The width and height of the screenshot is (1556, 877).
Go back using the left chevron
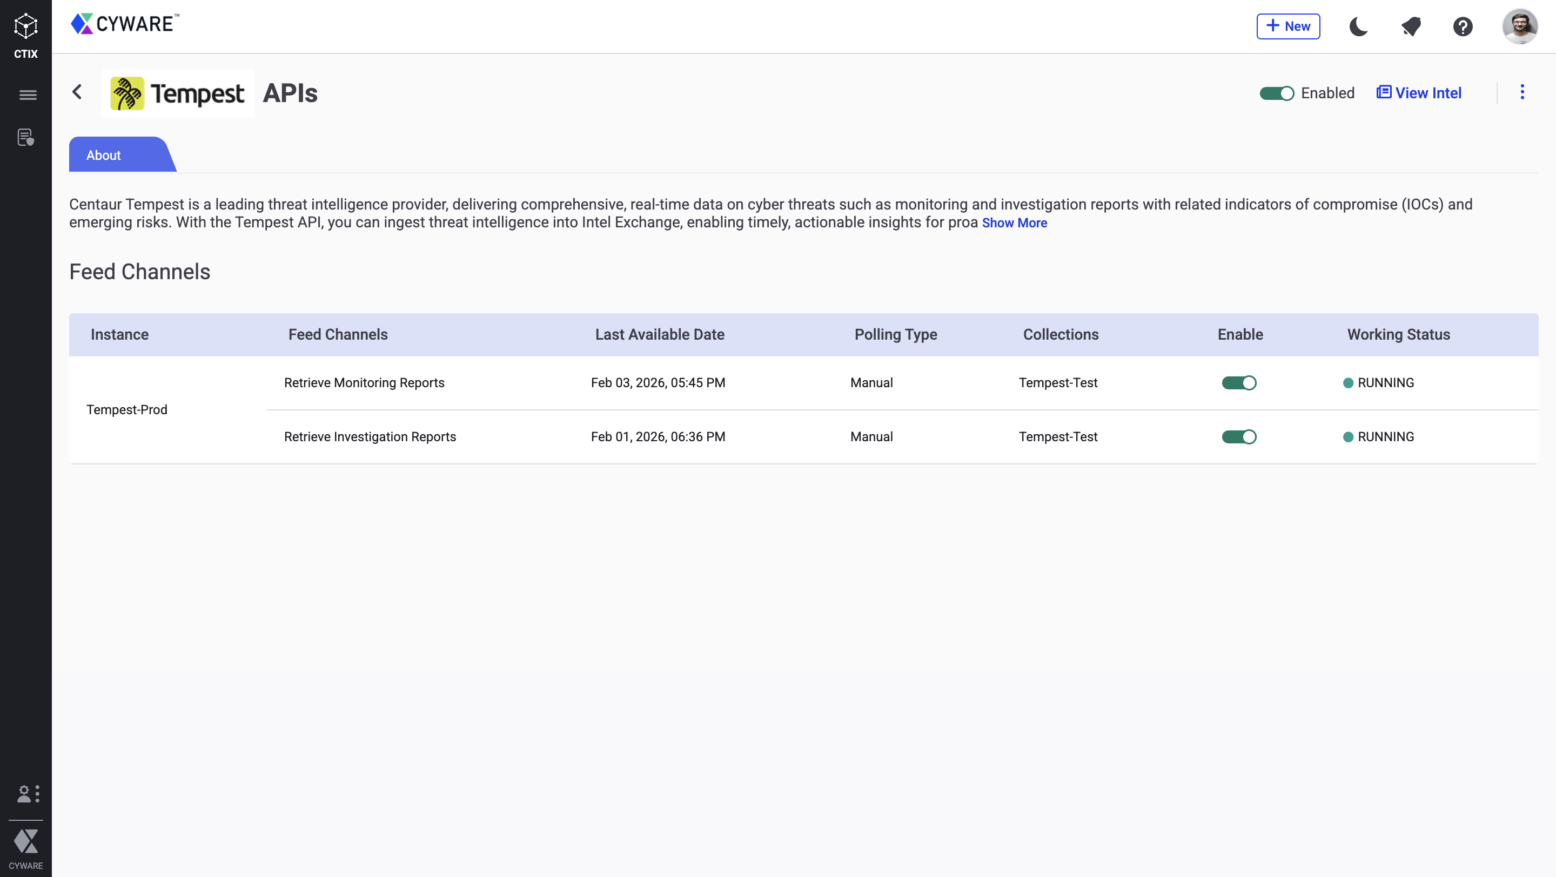[x=77, y=92]
